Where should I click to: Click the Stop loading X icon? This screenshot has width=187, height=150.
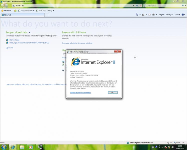coord(141,5)
